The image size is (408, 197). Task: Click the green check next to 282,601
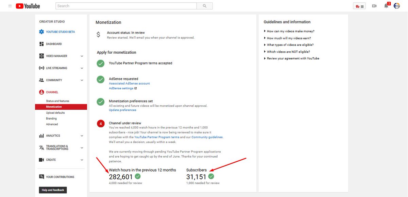click(x=138, y=176)
